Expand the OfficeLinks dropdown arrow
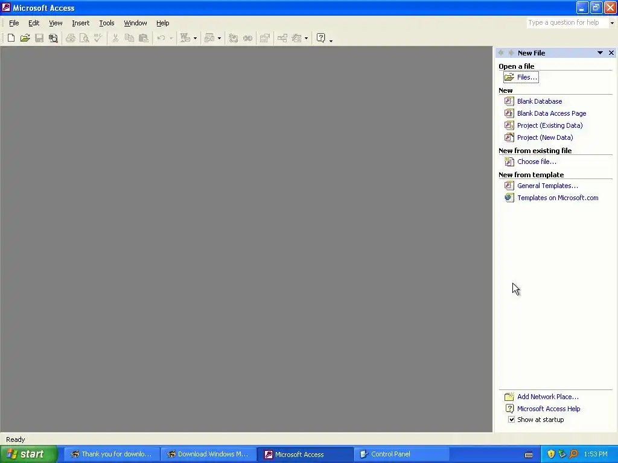The image size is (618, 463). pyautogui.click(x=195, y=38)
